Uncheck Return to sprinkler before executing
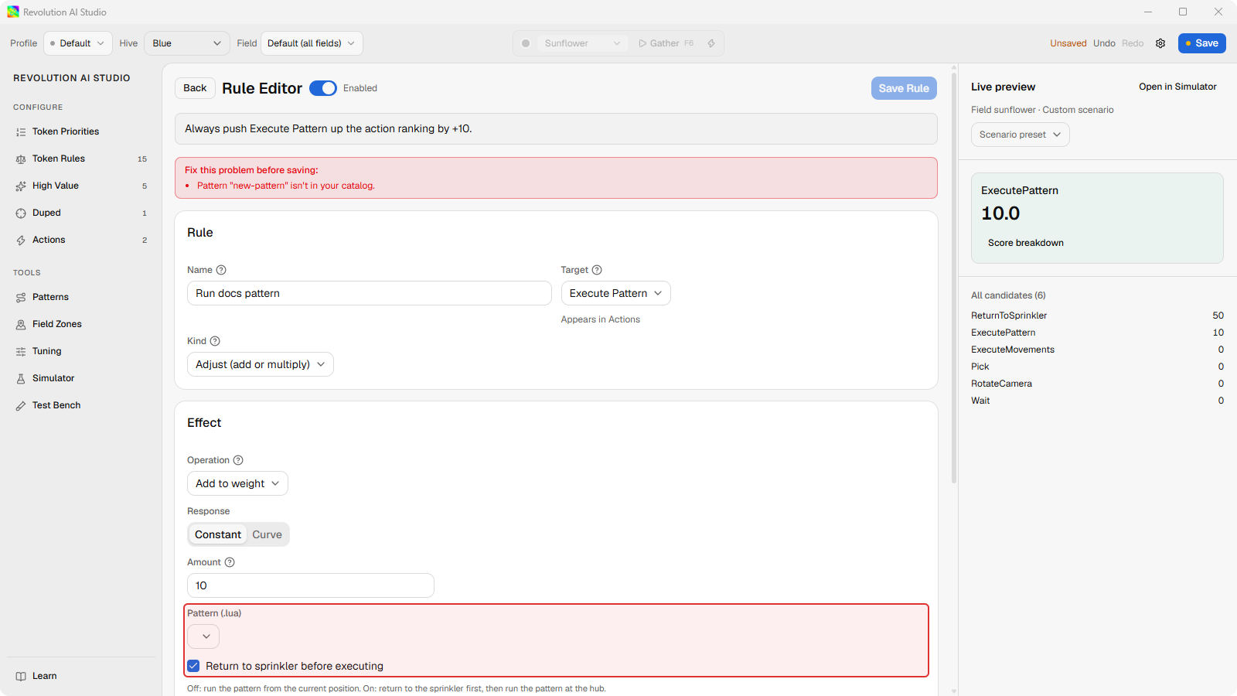The height and width of the screenshot is (696, 1237). pyautogui.click(x=193, y=666)
